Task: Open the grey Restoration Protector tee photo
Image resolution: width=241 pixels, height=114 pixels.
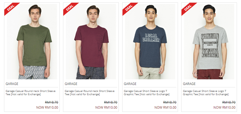Action: 209,42
